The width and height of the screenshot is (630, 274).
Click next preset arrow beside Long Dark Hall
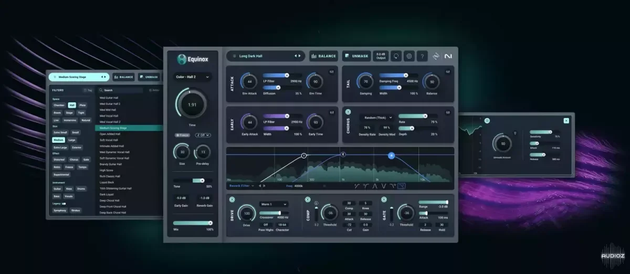(x=300, y=56)
